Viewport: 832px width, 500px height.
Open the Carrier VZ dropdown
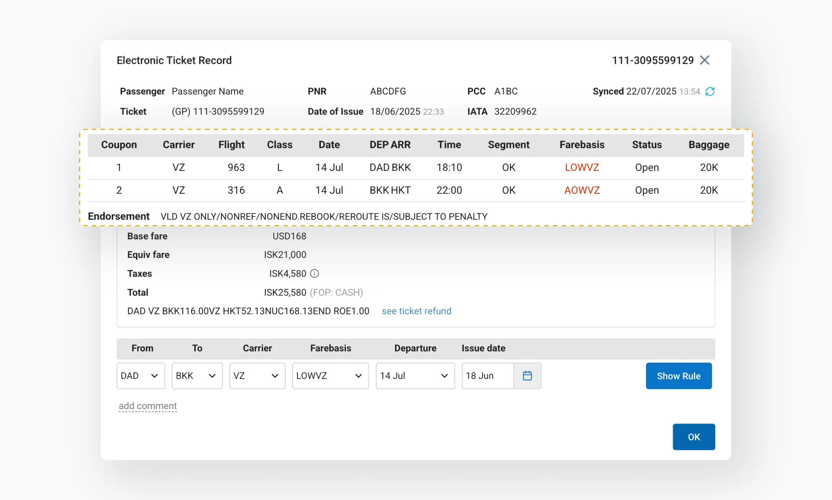click(x=257, y=376)
